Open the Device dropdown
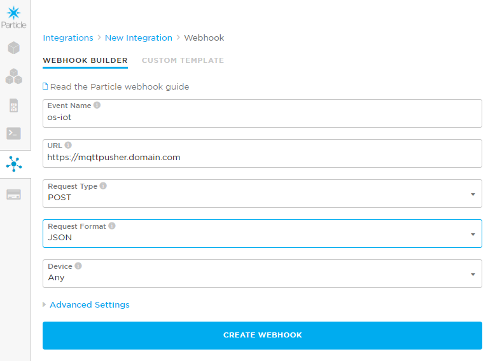Screen dimensions: 495x361 pos(262,274)
